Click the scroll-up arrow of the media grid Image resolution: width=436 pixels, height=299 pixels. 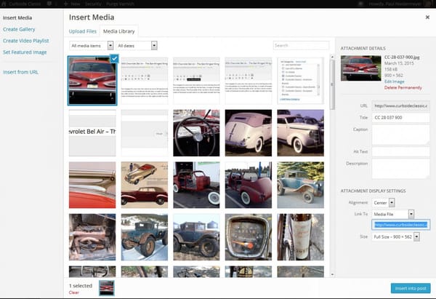pos(332,57)
